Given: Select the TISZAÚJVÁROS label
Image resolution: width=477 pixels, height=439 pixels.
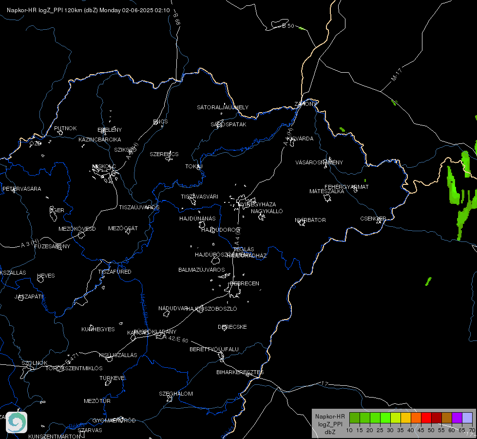Looking at the screenshot, I should pyautogui.click(x=139, y=207).
